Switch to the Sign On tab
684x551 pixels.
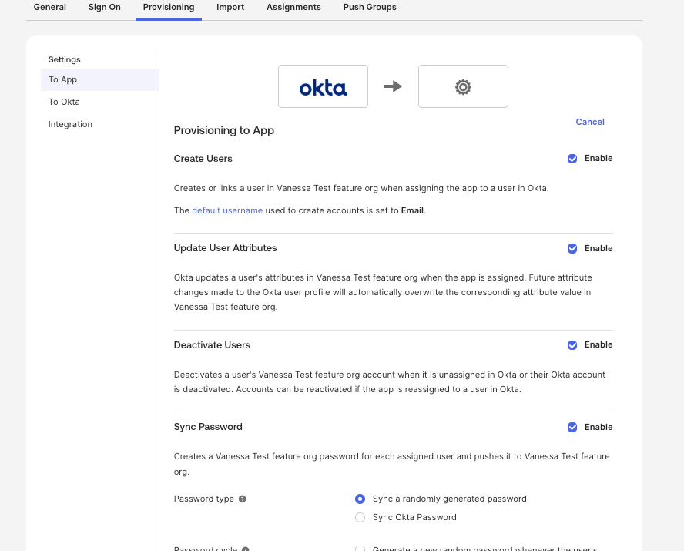(x=104, y=8)
